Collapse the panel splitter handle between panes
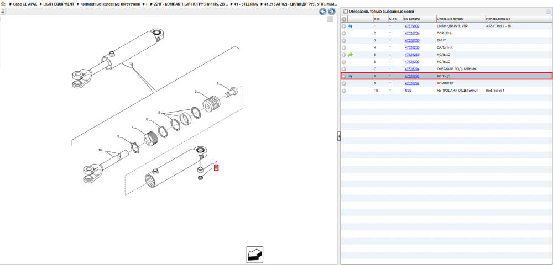The image size is (553, 265). pyautogui.click(x=338, y=136)
